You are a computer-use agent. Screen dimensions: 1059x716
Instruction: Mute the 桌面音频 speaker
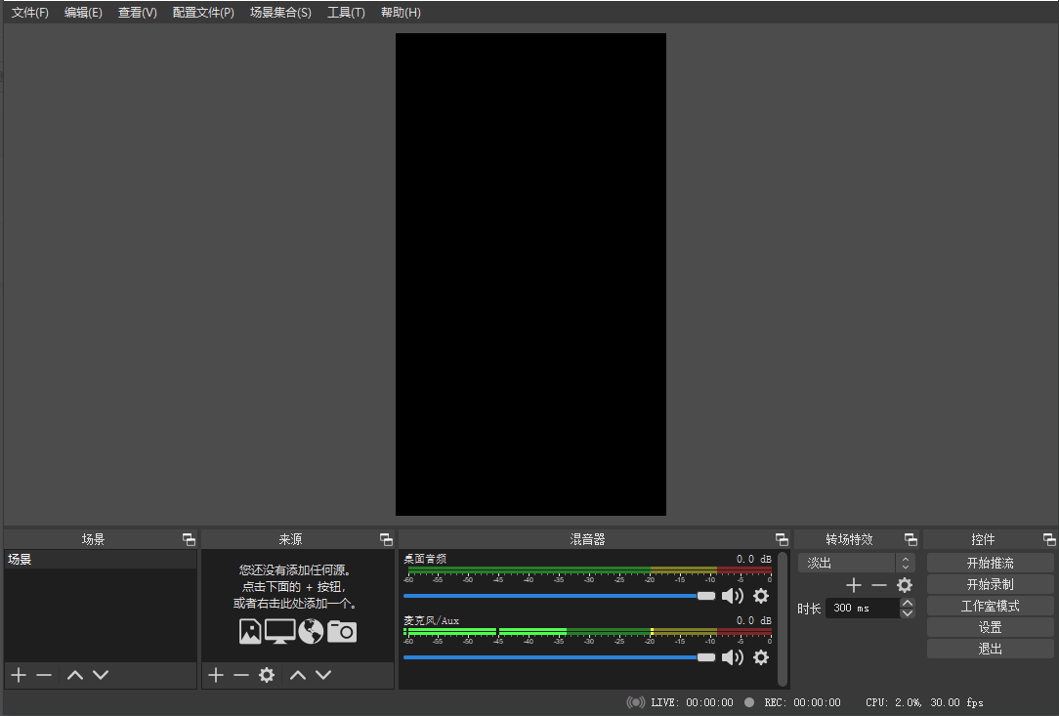(732, 596)
